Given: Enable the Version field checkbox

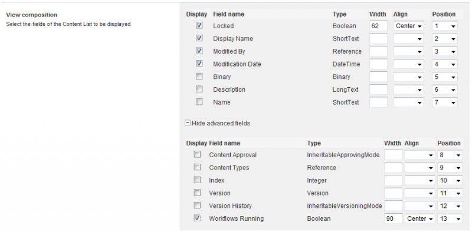Looking at the screenshot, I should click(197, 193).
